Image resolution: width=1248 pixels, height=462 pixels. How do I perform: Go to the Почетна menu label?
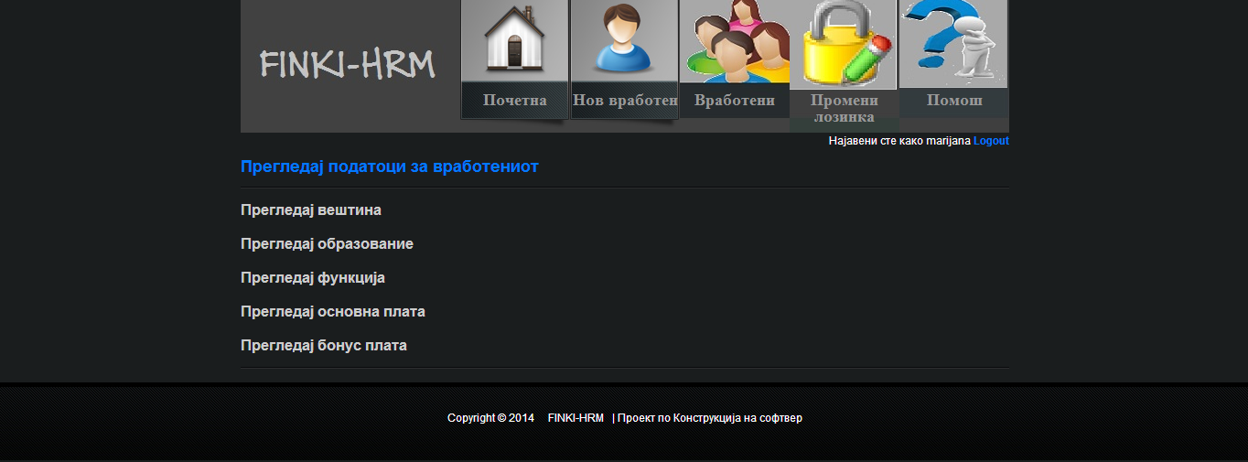[x=515, y=101]
